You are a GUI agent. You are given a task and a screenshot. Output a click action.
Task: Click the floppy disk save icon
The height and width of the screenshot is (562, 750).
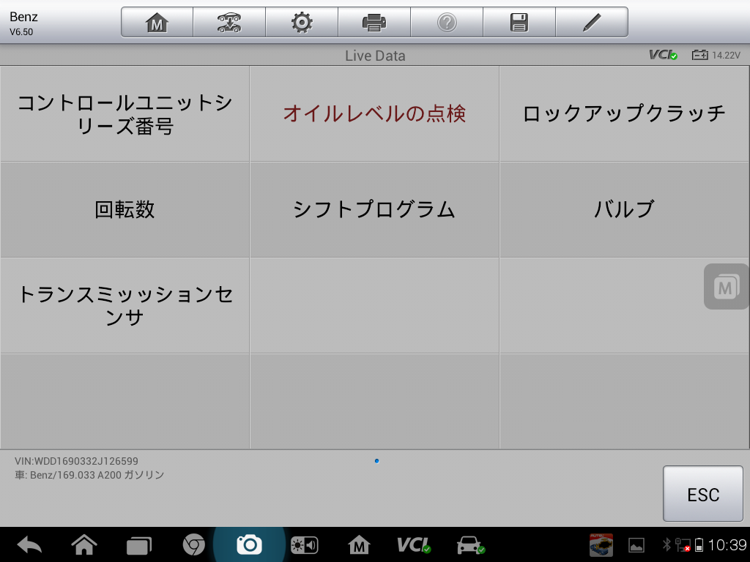tap(519, 23)
